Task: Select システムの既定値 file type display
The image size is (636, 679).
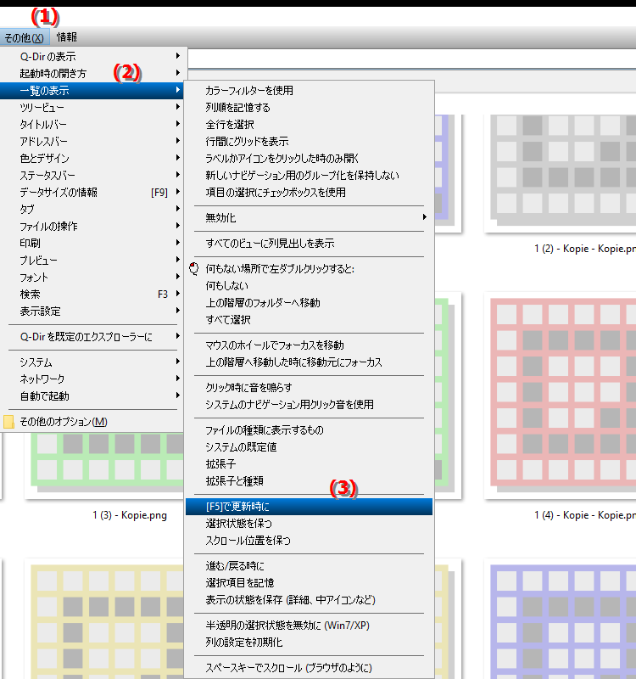Action: point(309,446)
